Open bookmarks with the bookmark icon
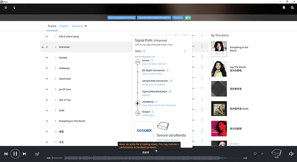 coord(284,8)
